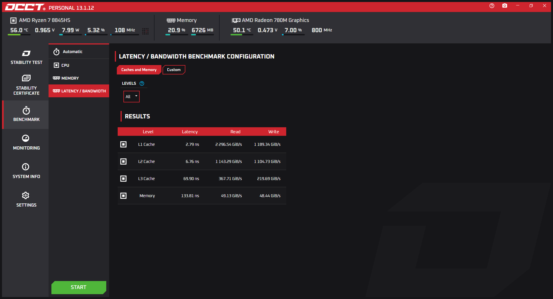Select the Latency / Bandwidth benchmark

tap(79, 91)
